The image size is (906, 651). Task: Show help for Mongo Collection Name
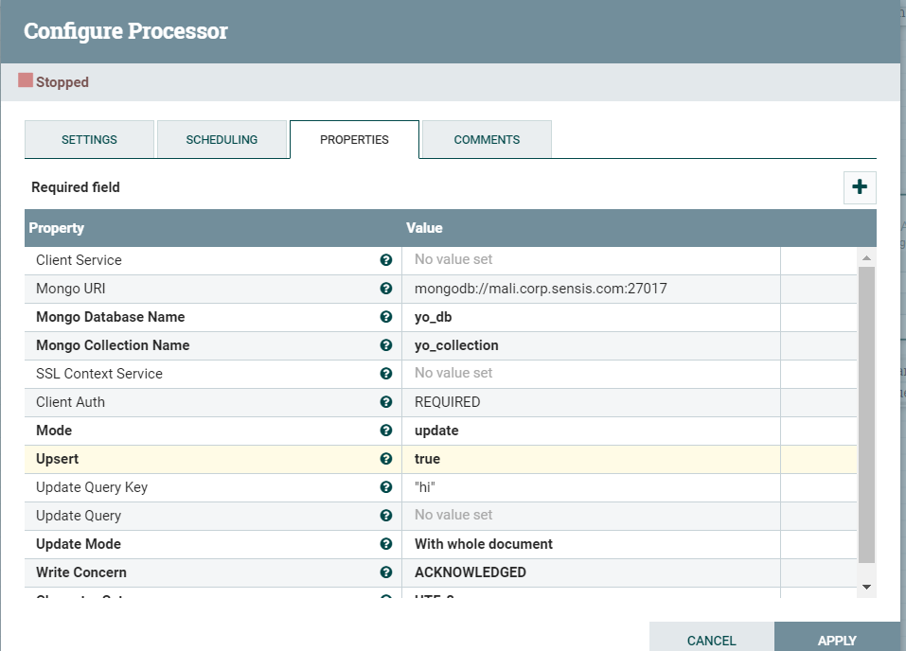click(386, 345)
